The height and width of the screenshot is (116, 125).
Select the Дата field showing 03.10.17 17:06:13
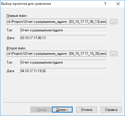point(64,38)
